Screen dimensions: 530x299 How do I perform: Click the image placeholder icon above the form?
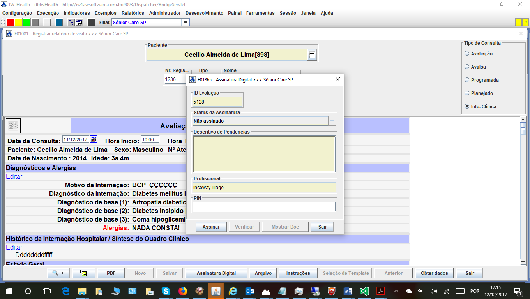[14, 126]
